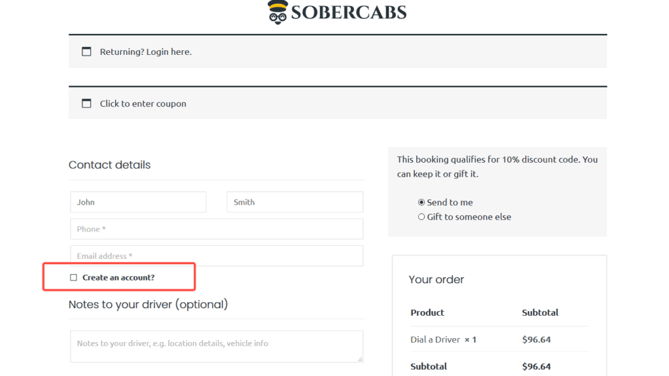Screen dimensions: 669x376
Task: Click the Sobercabs logo
Action: coord(337,12)
